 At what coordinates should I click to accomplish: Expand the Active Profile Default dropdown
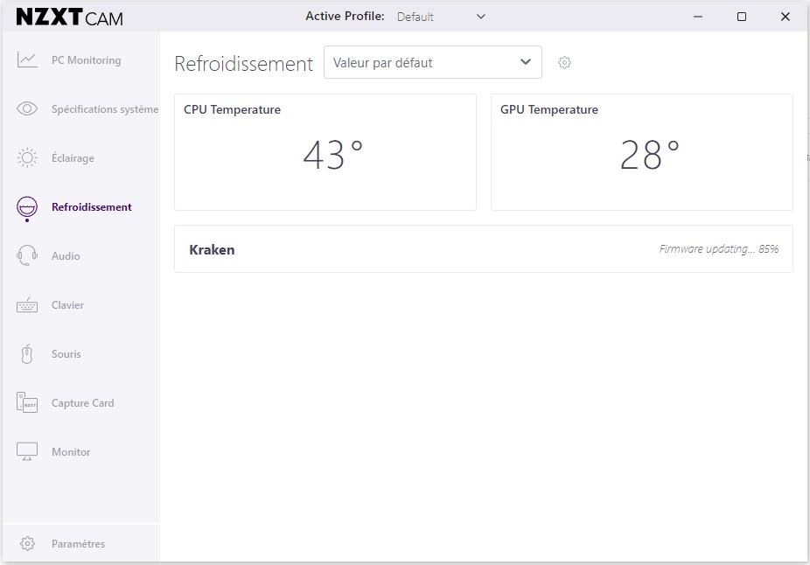441,17
